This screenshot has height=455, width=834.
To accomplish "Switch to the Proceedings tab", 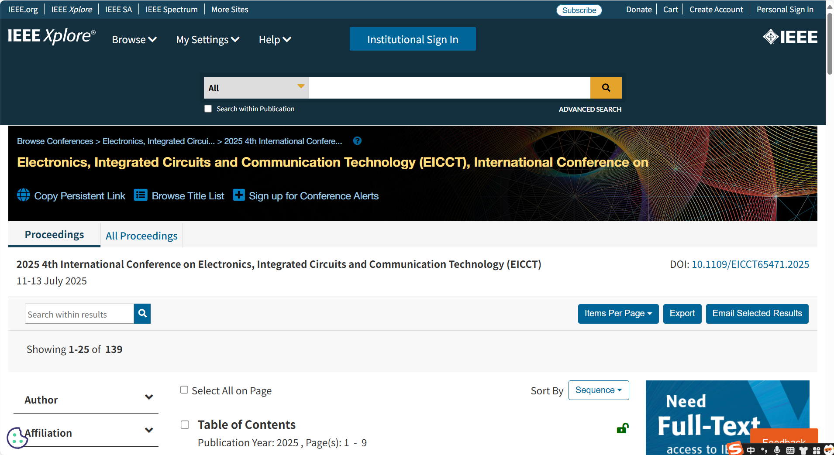I will click(55, 235).
